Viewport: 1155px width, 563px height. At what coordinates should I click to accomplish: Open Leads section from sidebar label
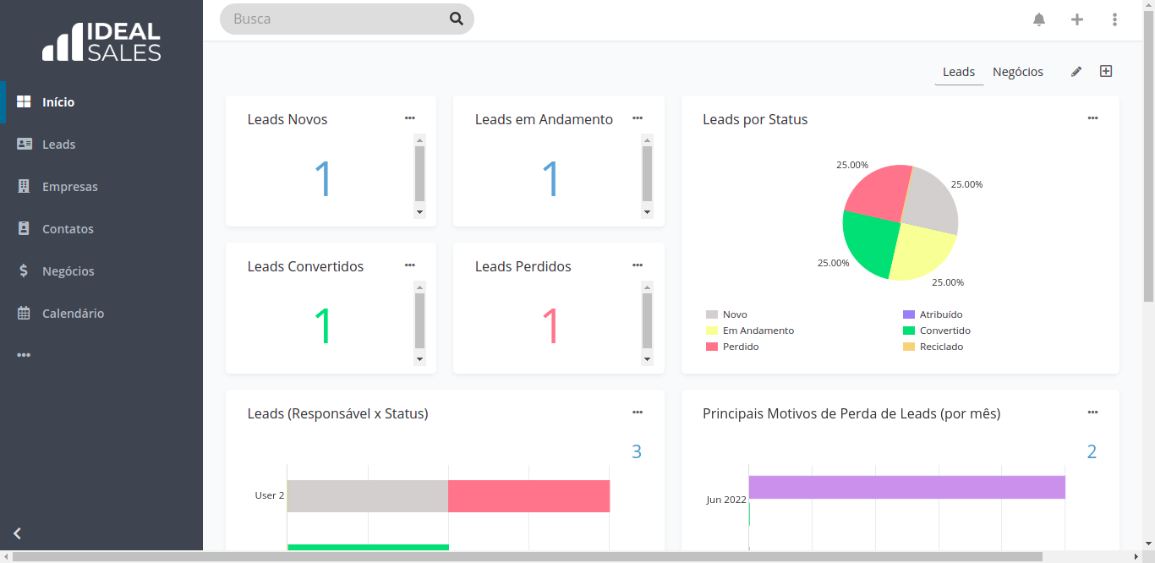pos(59,145)
